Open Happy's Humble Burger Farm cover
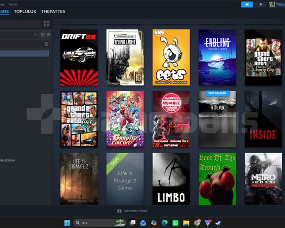Image resolution: width=285 pixels, height=228 pixels. [x=171, y=119]
